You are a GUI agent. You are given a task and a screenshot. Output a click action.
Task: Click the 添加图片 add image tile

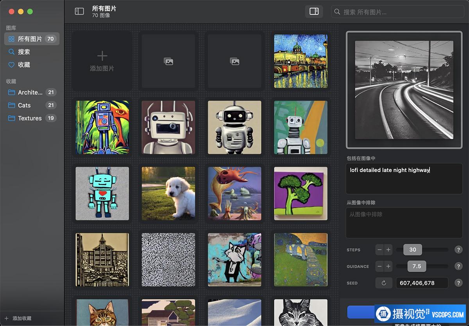click(102, 61)
